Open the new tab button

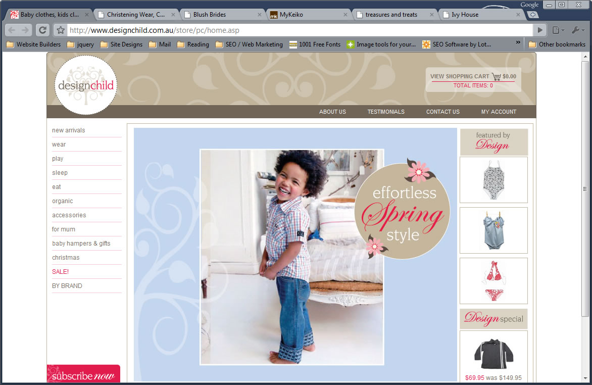tap(533, 15)
